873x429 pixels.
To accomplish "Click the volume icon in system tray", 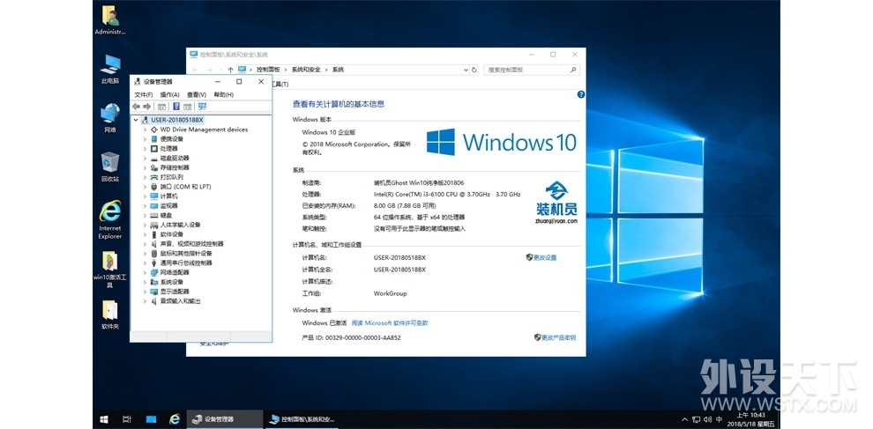I will point(707,419).
